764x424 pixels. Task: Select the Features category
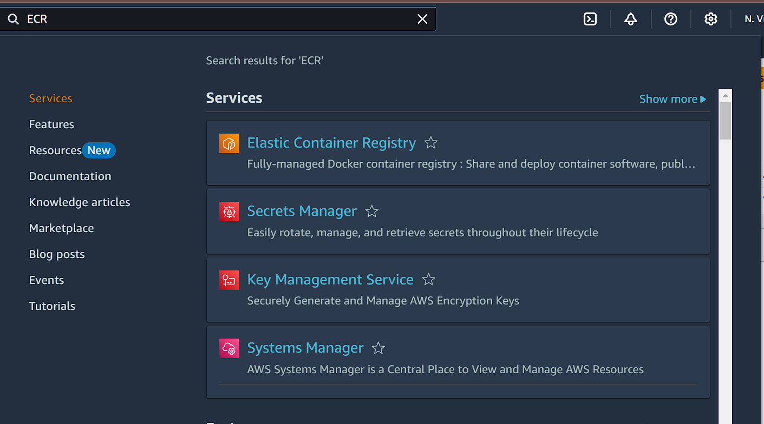[x=51, y=124]
